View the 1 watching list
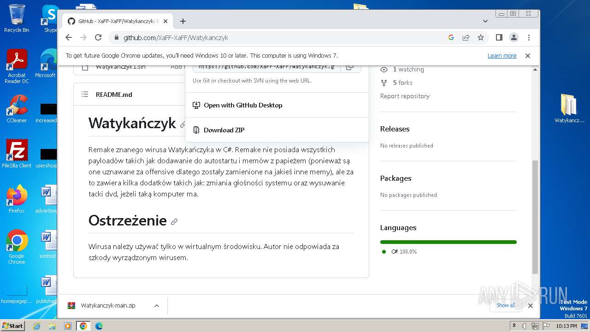 tap(402, 69)
